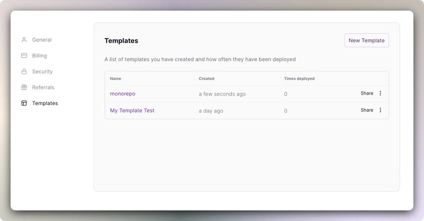
Task: Click the New Template button
Action: pyautogui.click(x=367, y=40)
